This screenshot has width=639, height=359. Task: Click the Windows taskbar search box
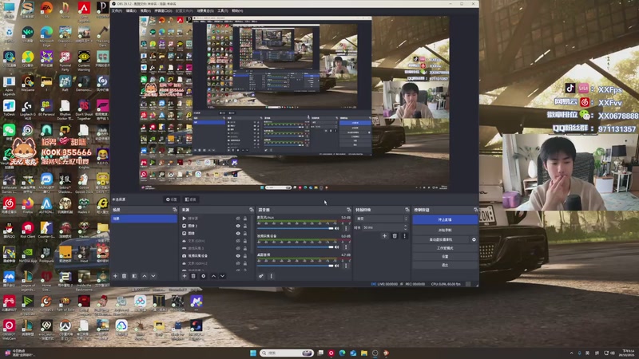tap(287, 353)
